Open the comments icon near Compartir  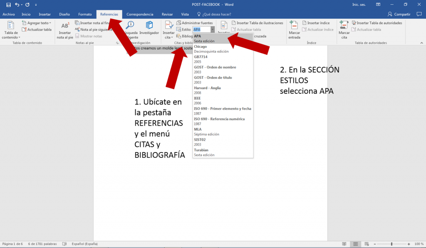tap(419, 14)
